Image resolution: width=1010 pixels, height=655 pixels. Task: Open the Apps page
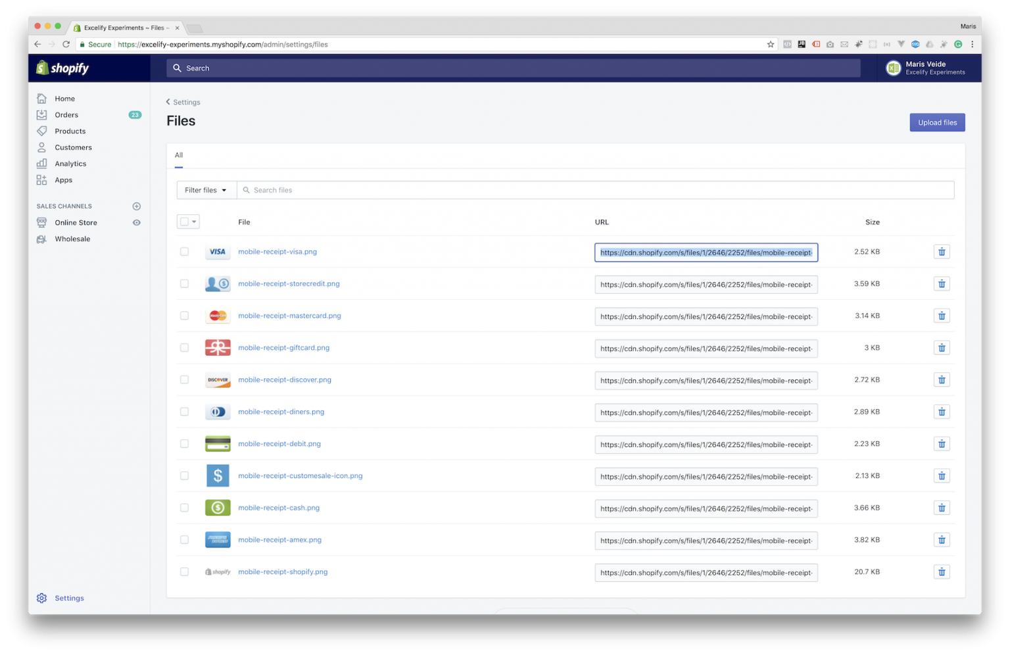62,180
